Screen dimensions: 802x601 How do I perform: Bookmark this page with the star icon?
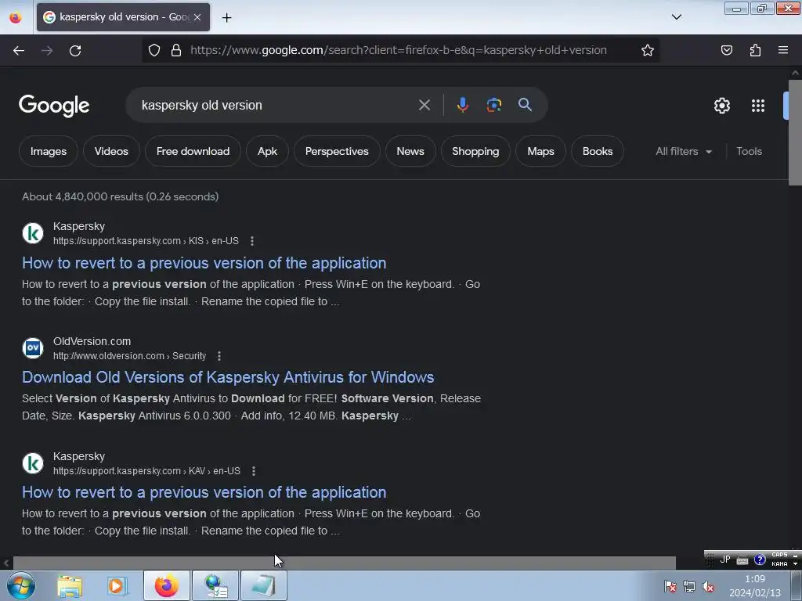point(648,50)
